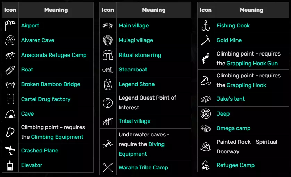This screenshot has height=177, width=291.
Task: Click the Refugee Camp campfire icon
Action: click(x=206, y=165)
